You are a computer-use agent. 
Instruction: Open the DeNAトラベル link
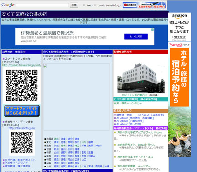click(x=136, y=145)
